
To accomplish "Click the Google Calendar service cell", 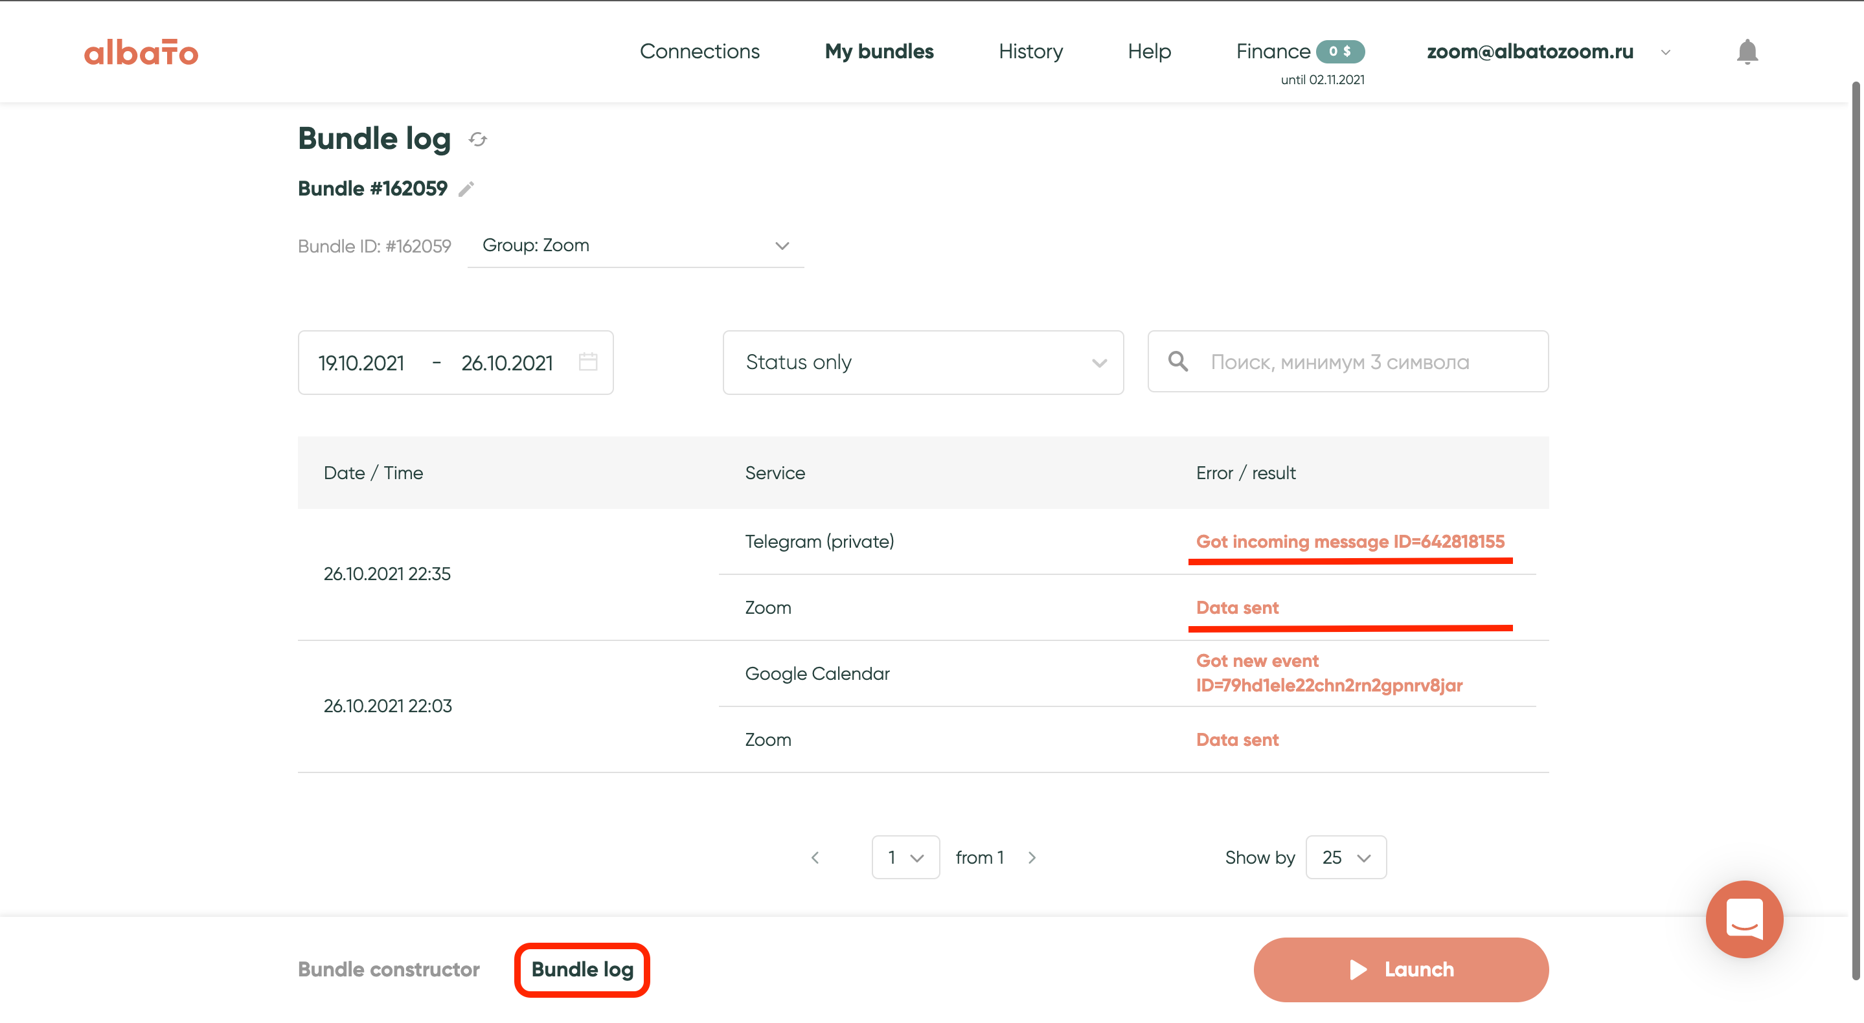I will (x=817, y=673).
